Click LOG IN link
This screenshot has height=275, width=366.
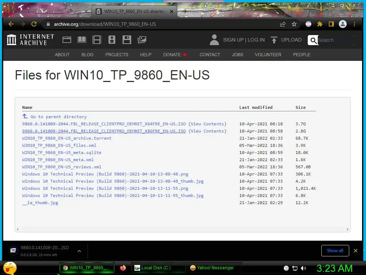256,40
